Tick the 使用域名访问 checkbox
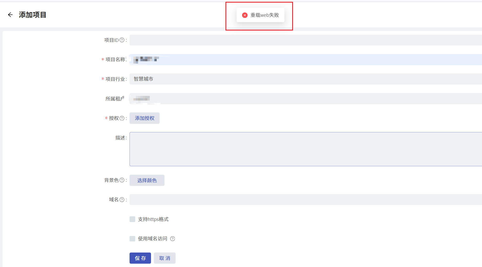This screenshot has width=482, height=267. click(132, 239)
